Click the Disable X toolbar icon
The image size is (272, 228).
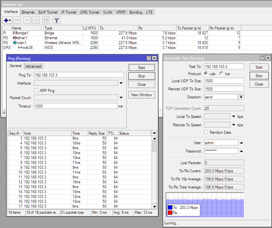[36, 20]
